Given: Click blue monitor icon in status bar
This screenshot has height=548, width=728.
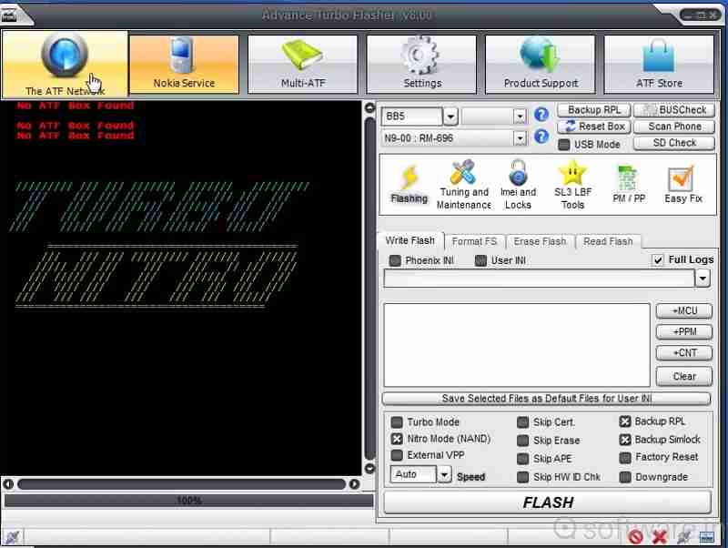Looking at the screenshot, I should pos(707,538).
